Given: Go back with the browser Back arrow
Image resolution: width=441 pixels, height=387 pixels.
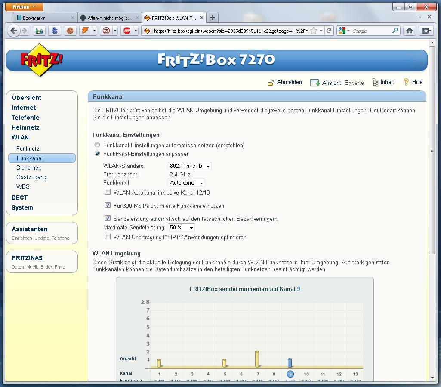Looking at the screenshot, I should pyautogui.click(x=13, y=31).
